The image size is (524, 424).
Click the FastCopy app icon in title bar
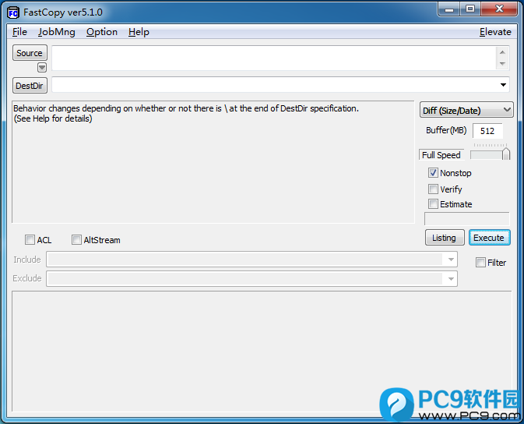pos(13,12)
